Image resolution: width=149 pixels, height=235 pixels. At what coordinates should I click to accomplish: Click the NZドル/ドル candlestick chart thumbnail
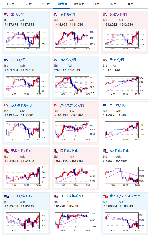click(x=124, y=177)
